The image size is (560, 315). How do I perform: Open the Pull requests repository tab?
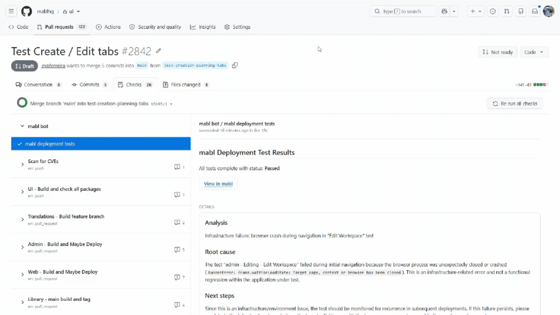62,27
